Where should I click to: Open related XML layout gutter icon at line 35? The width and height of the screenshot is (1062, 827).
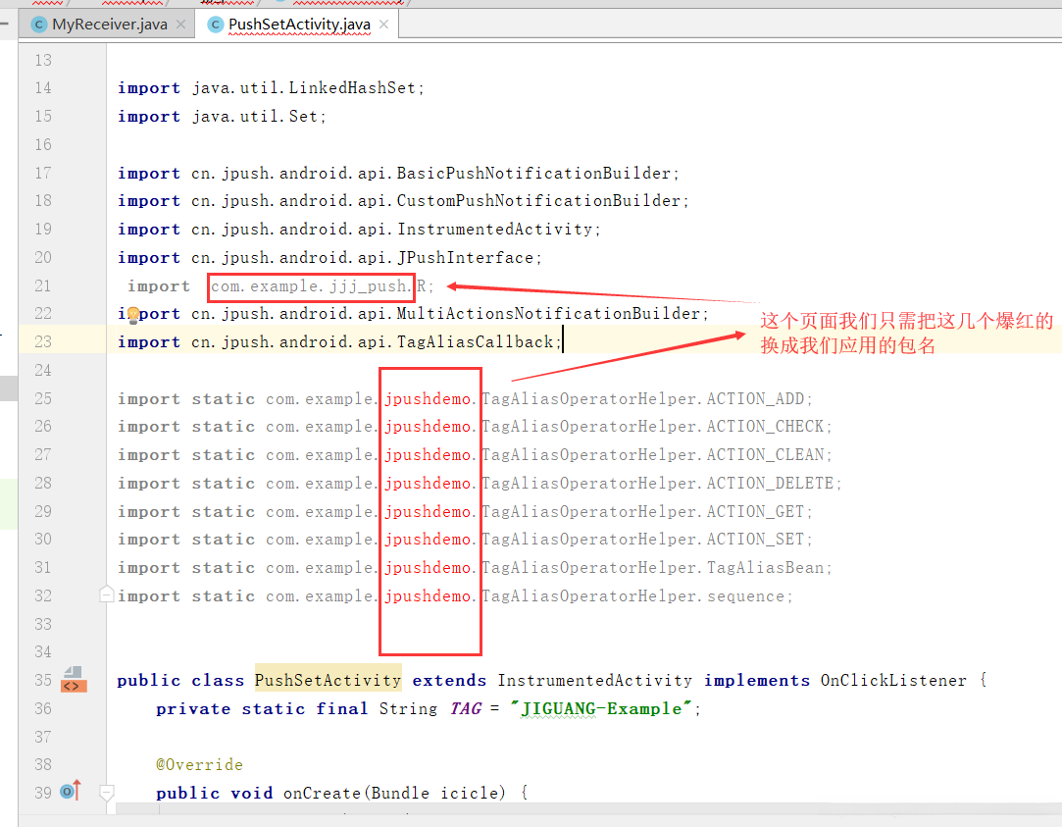point(74,680)
